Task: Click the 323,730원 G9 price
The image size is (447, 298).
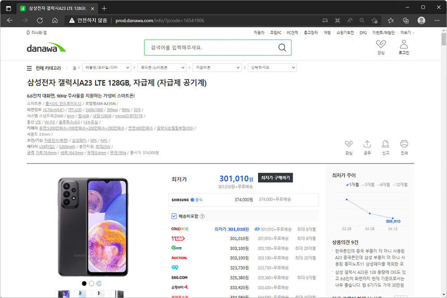Action: [239, 268]
